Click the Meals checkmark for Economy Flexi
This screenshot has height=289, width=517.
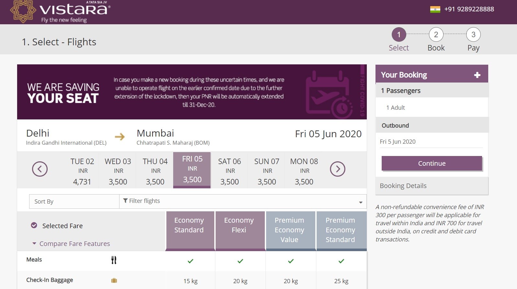pyautogui.click(x=240, y=261)
